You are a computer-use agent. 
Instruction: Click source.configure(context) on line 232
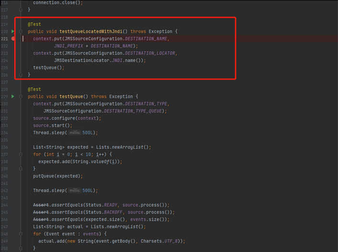66,118
